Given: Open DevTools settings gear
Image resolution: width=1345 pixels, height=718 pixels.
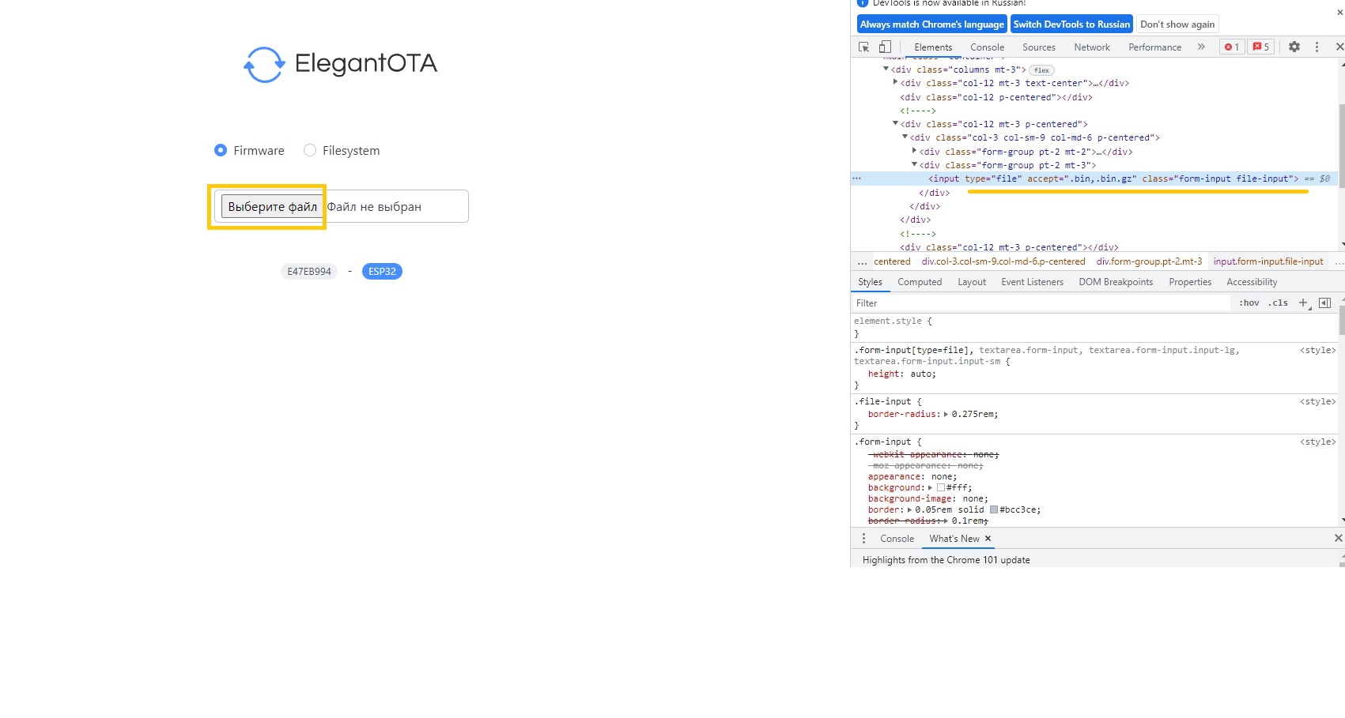Looking at the screenshot, I should (x=1294, y=47).
